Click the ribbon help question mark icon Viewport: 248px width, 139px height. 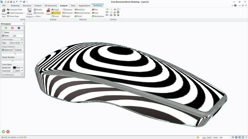(x=235, y=6)
